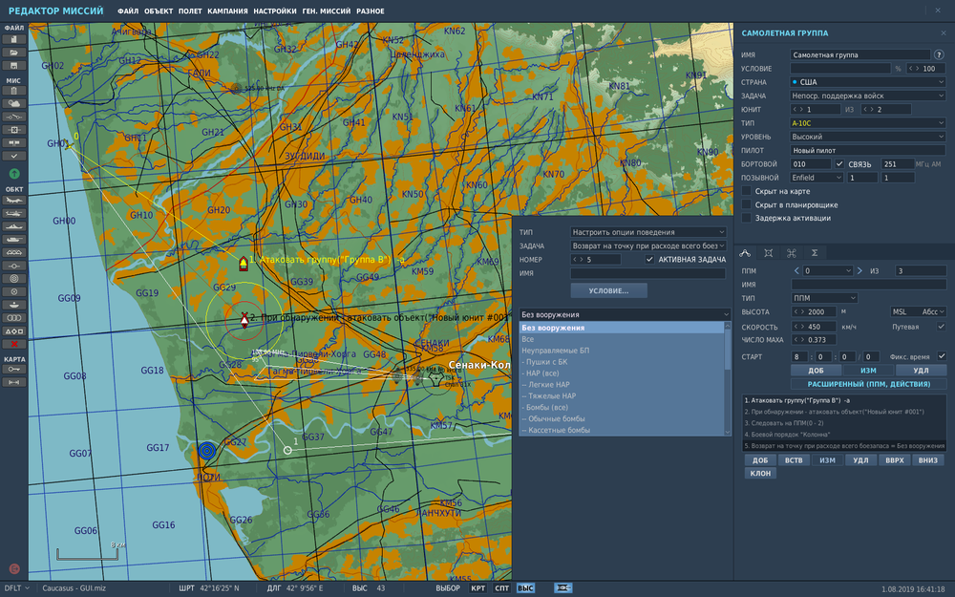Screen dimensions: 955x597
Task: Click the УСЛОВИЕ... button
Action: [608, 290]
